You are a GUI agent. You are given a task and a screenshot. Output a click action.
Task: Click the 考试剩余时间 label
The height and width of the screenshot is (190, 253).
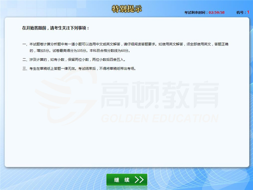pos(196,12)
